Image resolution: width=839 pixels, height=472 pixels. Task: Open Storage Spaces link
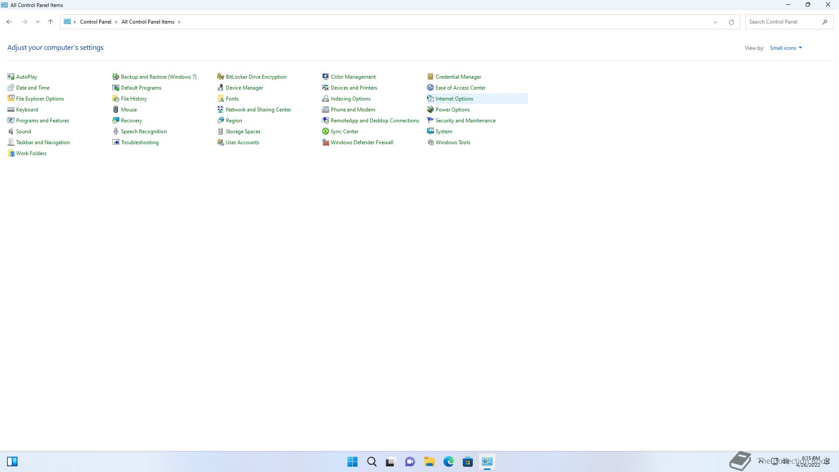[243, 132]
